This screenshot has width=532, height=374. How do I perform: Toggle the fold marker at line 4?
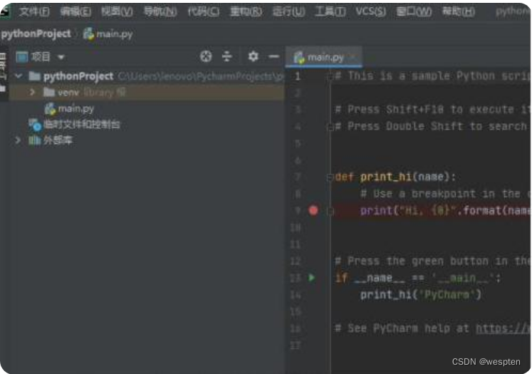pyautogui.click(x=330, y=128)
